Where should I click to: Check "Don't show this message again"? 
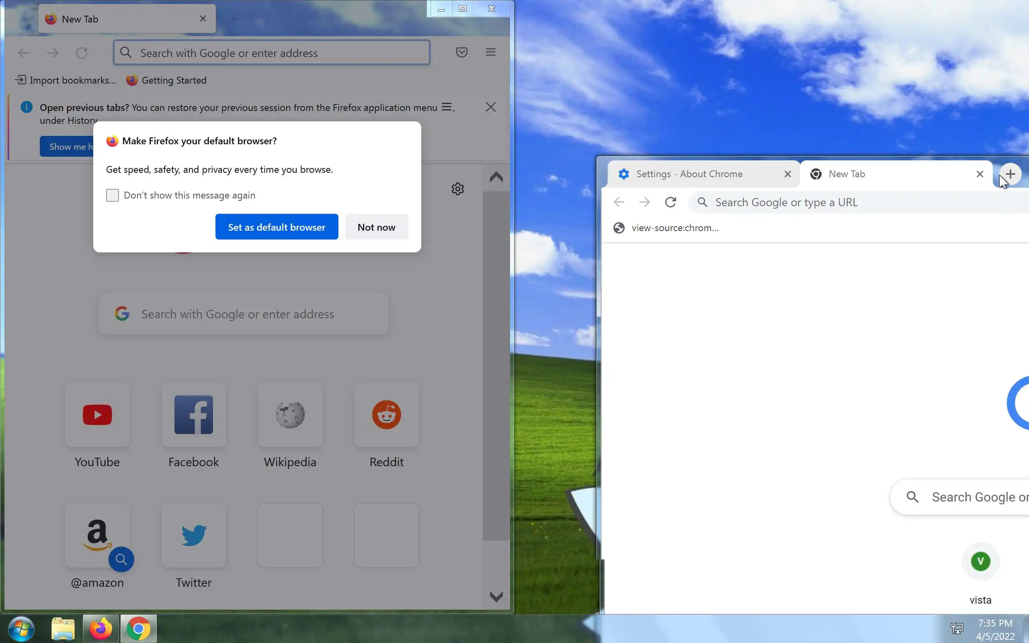coord(112,195)
